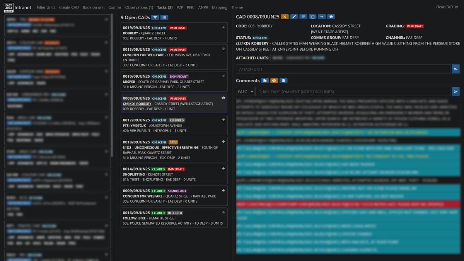Click the Comments section heading
The image size is (464, 261).
pos(248,80)
